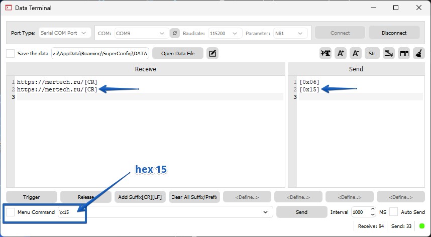The width and height of the screenshot is (431, 237).
Task: Click the edit data file pencil icon
Action: pyautogui.click(x=212, y=53)
